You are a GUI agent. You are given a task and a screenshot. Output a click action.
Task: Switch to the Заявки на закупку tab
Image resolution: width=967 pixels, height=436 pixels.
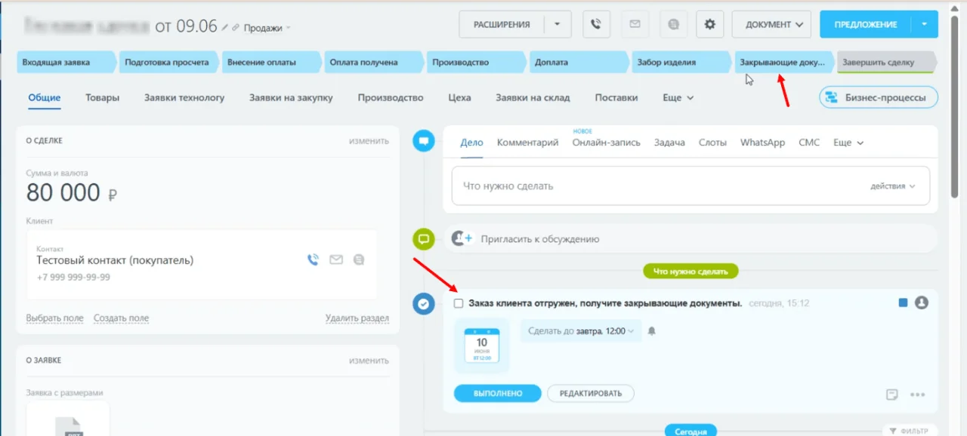pos(291,97)
